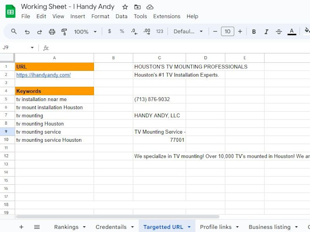The height and width of the screenshot is (232, 310).
Task: Open the Extensions menu
Action: pyautogui.click(x=167, y=16)
